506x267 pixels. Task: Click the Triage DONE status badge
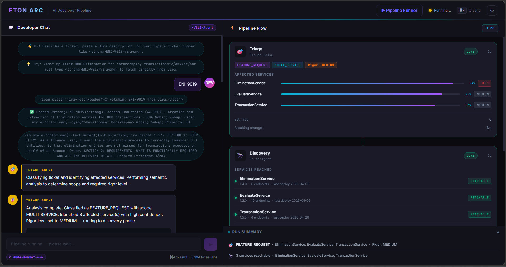click(x=470, y=52)
